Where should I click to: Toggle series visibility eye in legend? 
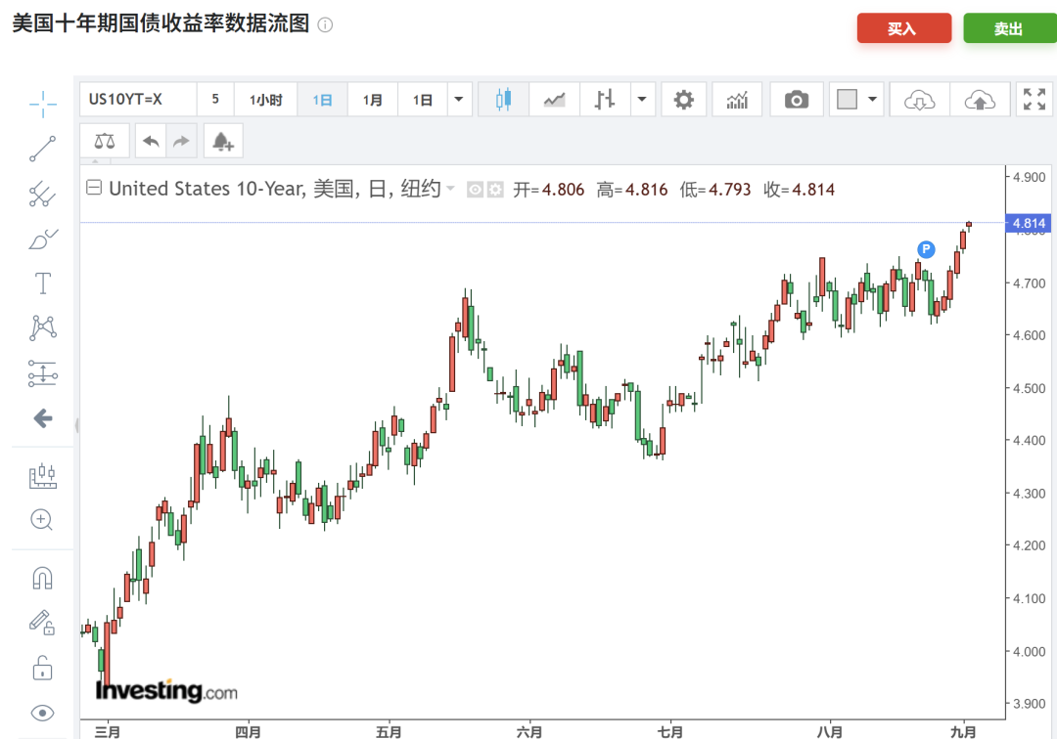click(x=476, y=190)
